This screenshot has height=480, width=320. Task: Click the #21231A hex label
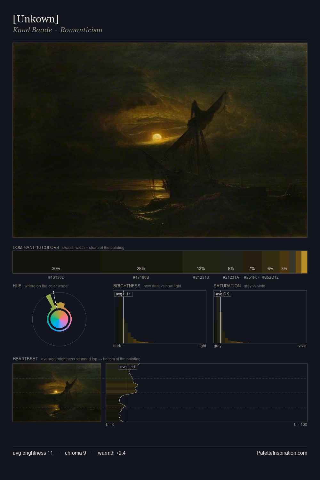(x=231, y=277)
